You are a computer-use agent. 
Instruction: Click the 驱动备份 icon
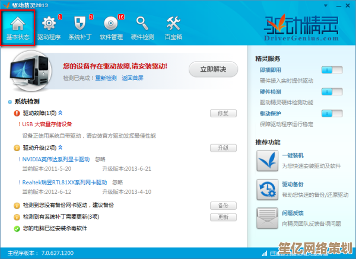coord(267,190)
